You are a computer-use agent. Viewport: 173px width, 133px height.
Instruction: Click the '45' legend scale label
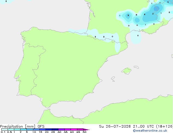click(78, 132)
